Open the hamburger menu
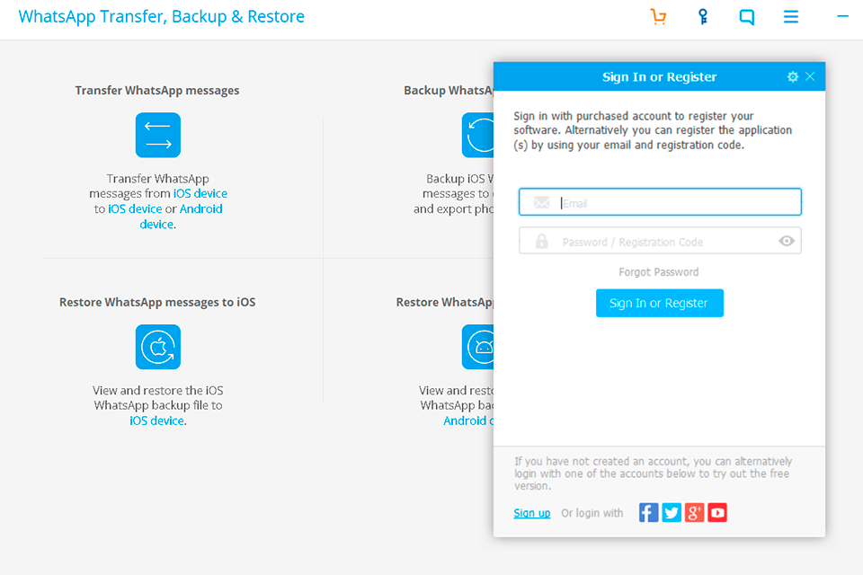The image size is (863, 575). pos(790,16)
